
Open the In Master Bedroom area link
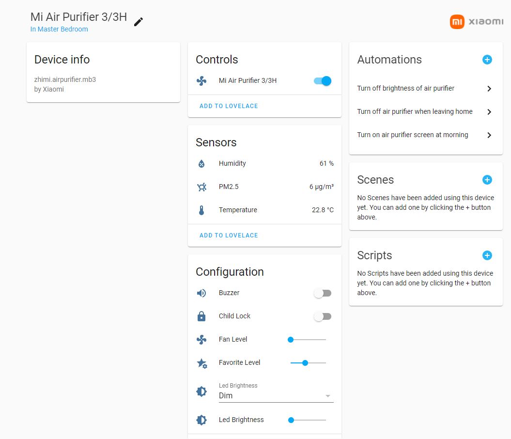pyautogui.click(x=59, y=29)
